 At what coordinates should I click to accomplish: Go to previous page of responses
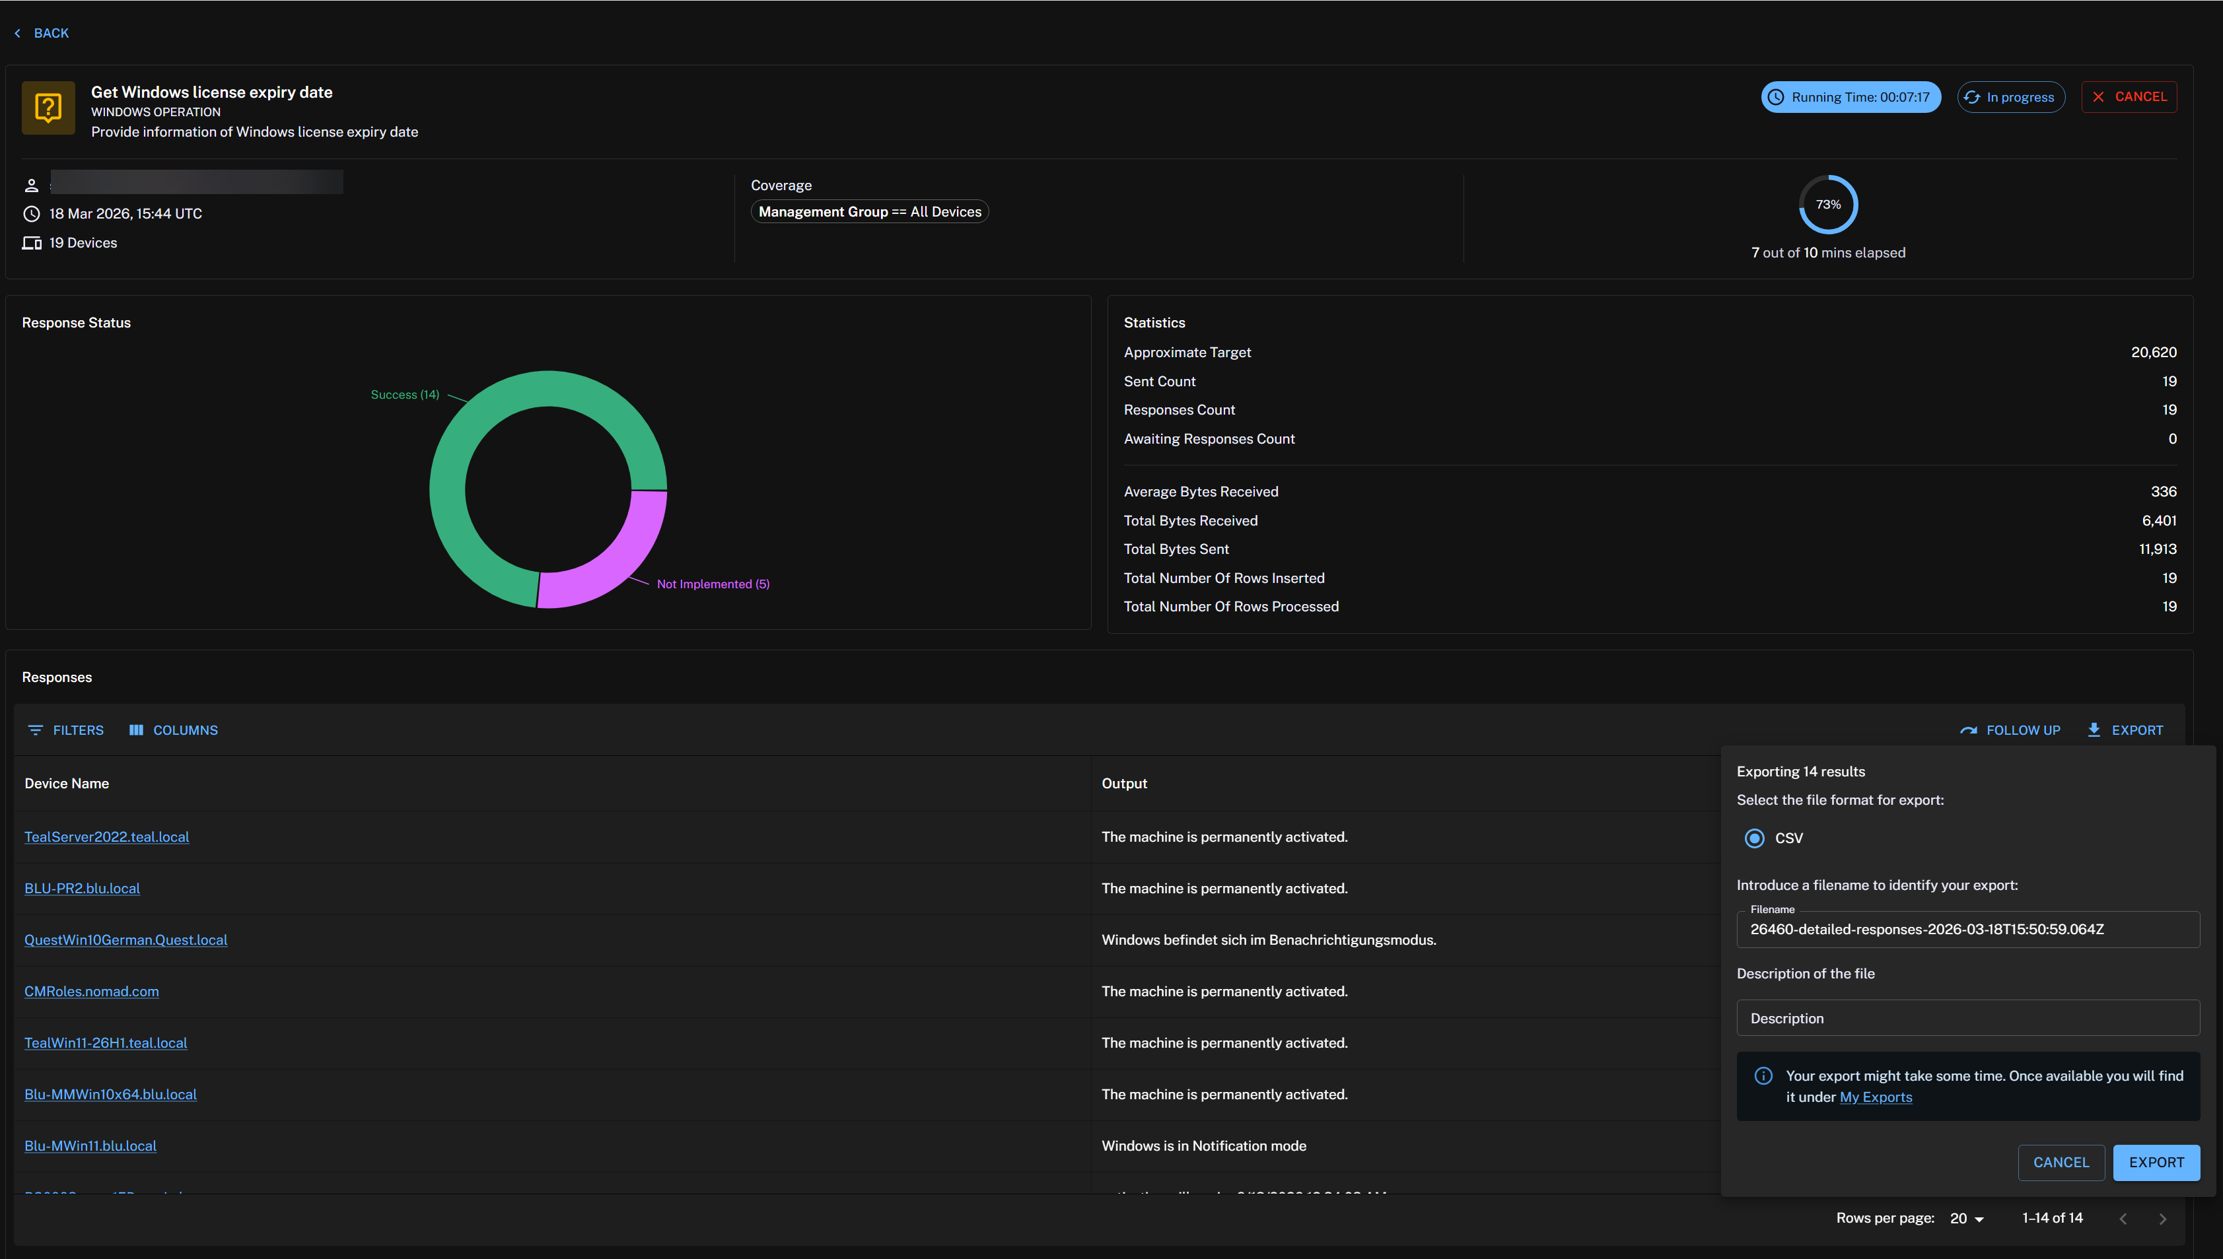point(2123,1218)
